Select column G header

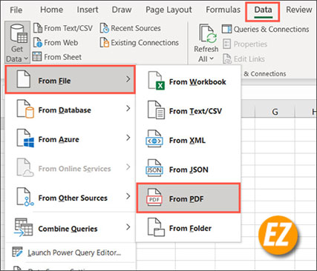(x=275, y=112)
